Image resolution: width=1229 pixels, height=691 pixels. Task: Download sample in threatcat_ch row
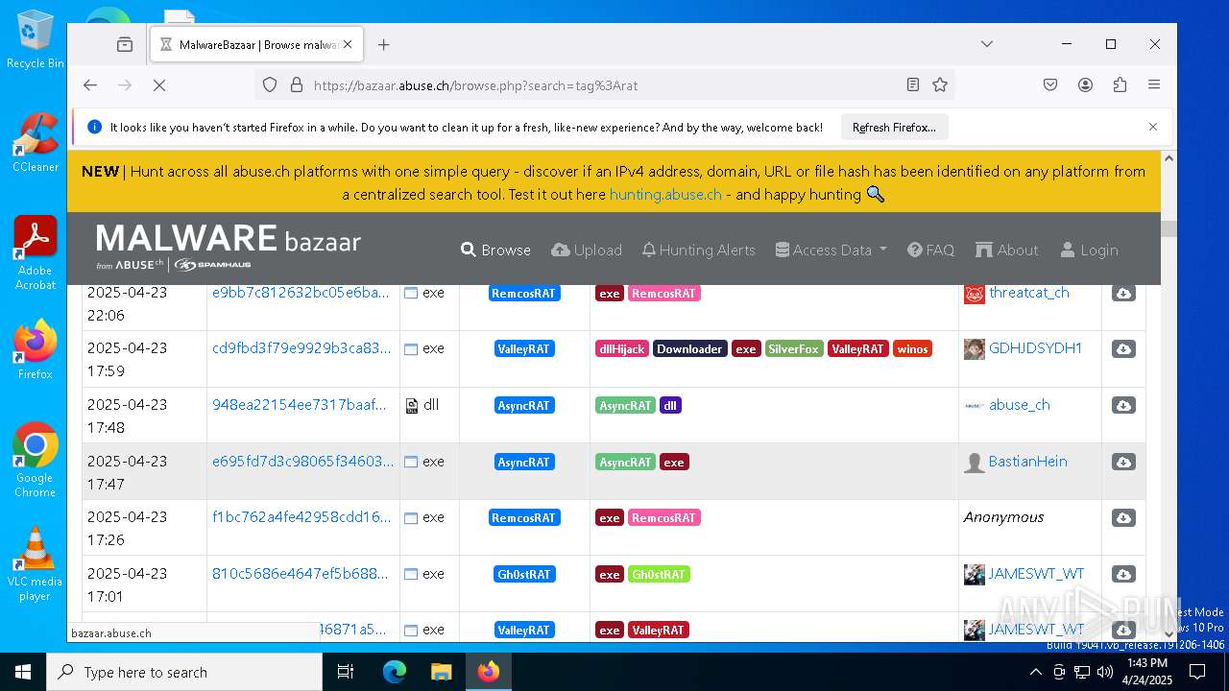click(x=1123, y=293)
